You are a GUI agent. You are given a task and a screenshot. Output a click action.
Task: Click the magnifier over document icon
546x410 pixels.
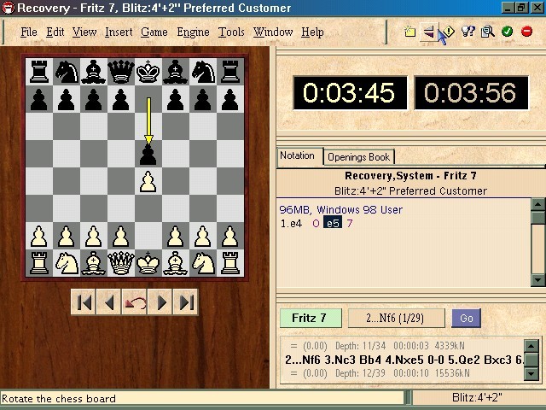tap(487, 32)
